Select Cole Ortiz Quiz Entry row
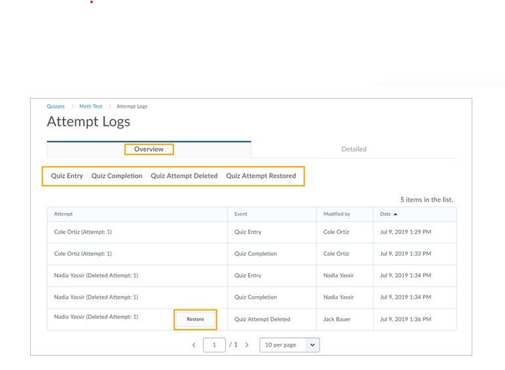The width and height of the screenshot is (505, 370). tap(83, 232)
